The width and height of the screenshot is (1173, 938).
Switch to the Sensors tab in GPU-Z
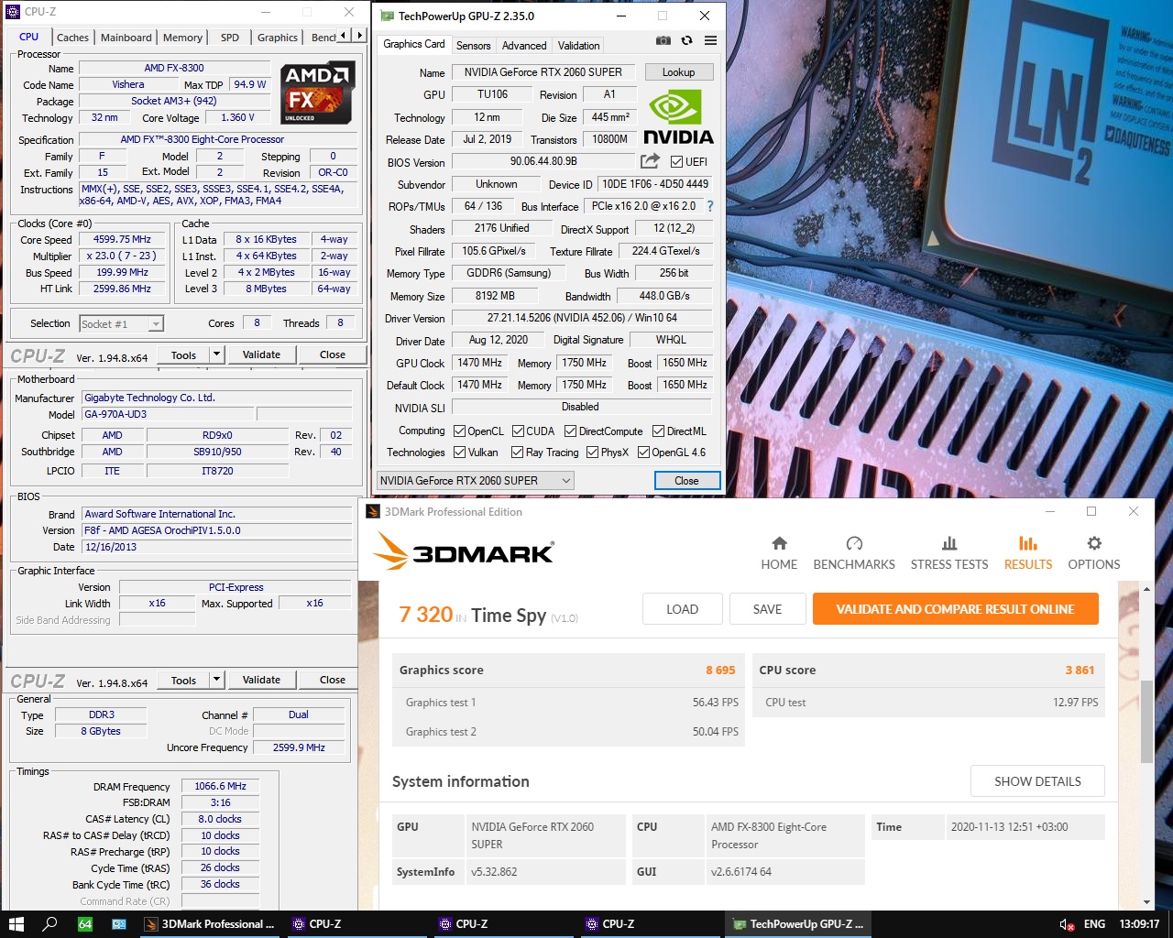click(474, 45)
